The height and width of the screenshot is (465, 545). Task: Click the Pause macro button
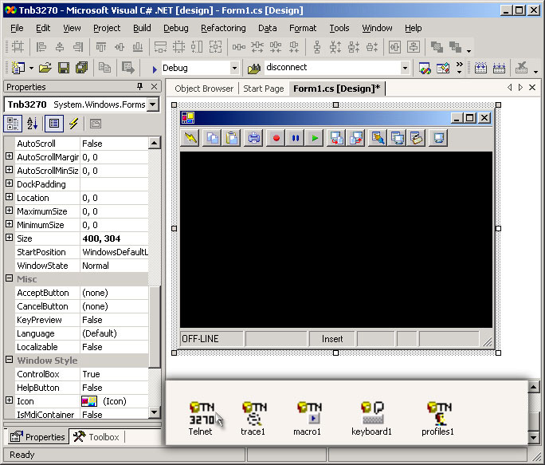click(296, 138)
